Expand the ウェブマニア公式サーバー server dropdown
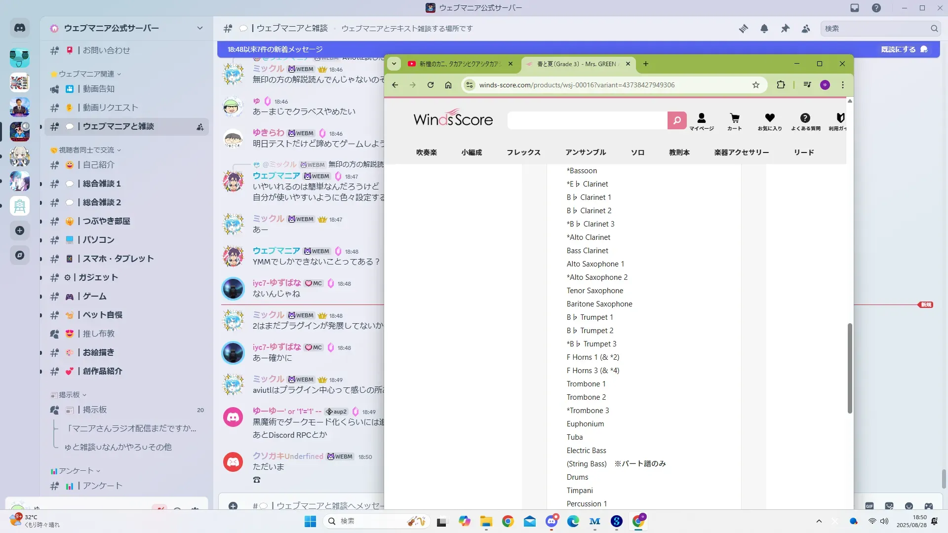This screenshot has height=533, width=948. (199, 28)
